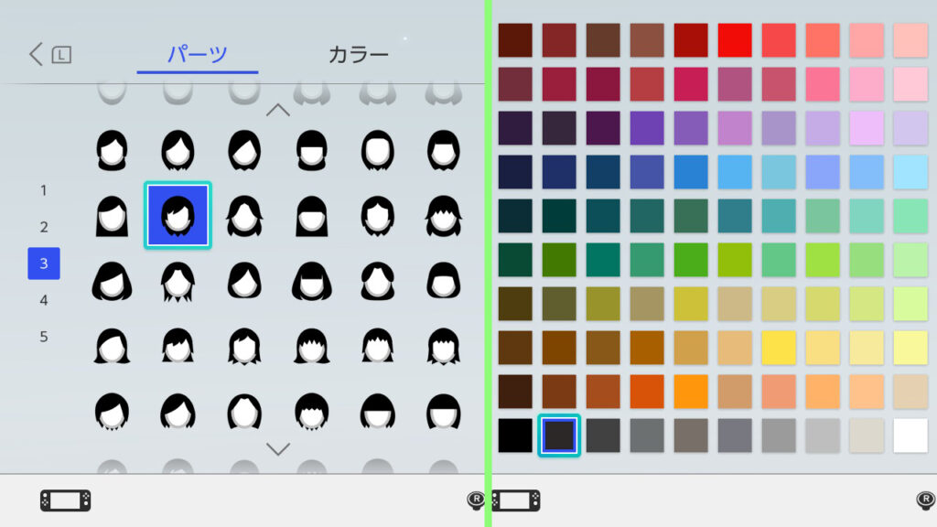Choose the hairstyle directly below the highlighted one
Viewport: 937px width, 527px height.
tap(178, 282)
